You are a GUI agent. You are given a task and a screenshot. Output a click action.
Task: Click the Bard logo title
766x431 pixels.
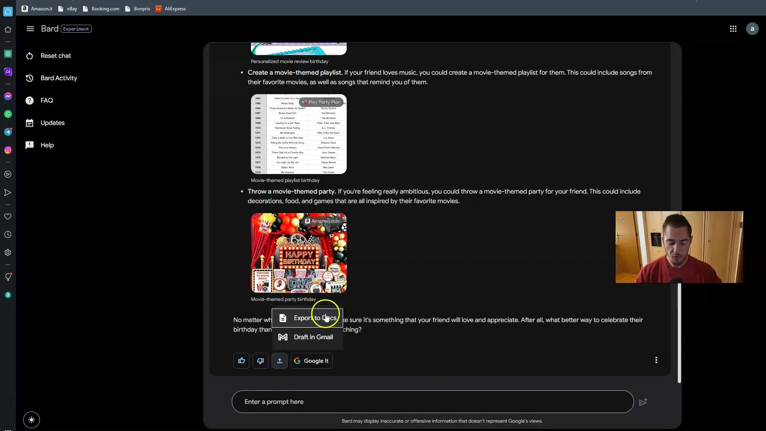pos(49,29)
